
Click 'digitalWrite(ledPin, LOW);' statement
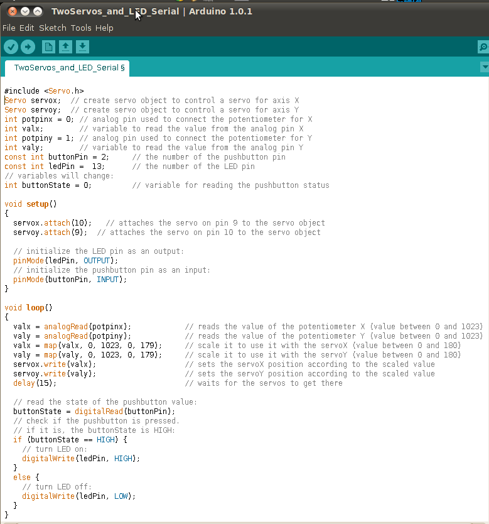tap(78, 496)
